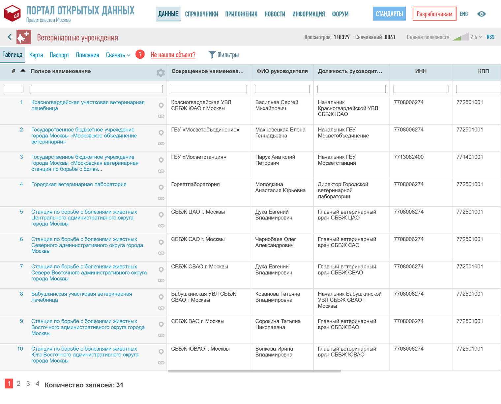Open the ПРИЛОЖЕНИЯ menu item

point(241,14)
